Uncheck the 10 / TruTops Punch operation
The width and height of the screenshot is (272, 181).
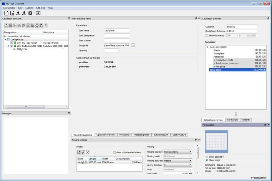coord(12,43)
